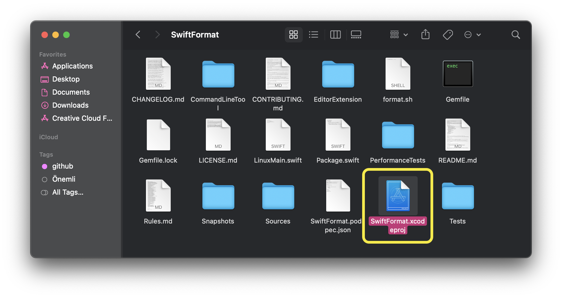Select the LICENSE.md file icon

218,135
